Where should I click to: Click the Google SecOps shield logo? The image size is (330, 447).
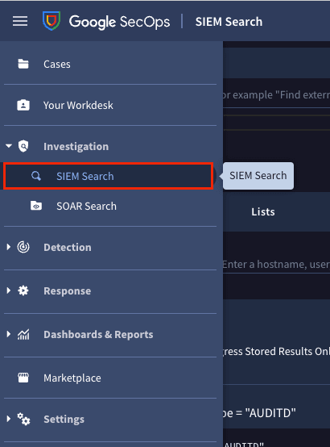pos(52,21)
